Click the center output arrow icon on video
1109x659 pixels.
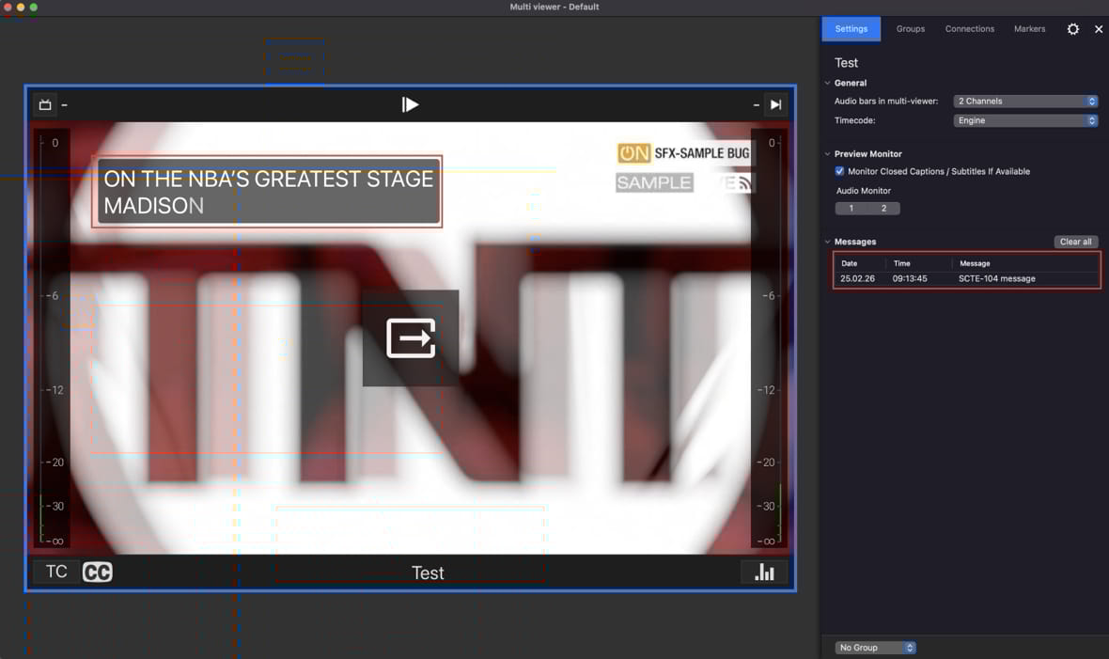pyautogui.click(x=411, y=338)
